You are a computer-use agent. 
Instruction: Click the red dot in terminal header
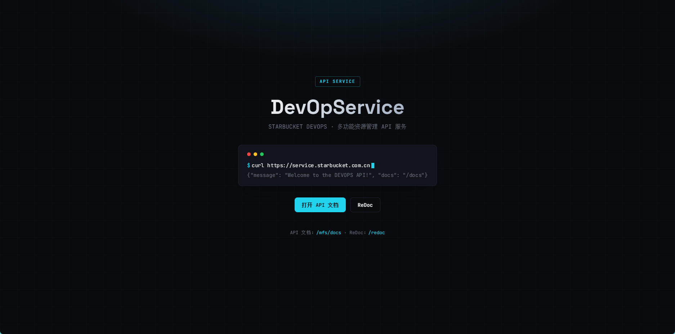click(249, 154)
